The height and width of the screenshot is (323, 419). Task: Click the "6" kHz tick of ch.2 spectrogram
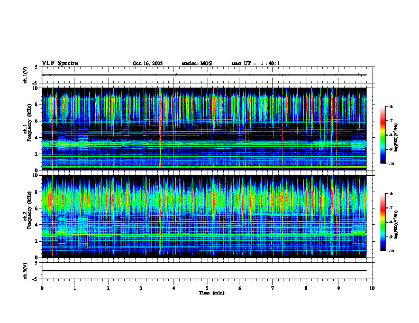[x=37, y=208]
